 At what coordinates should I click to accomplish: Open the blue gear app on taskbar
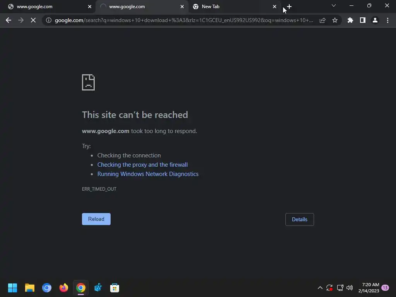point(98,288)
